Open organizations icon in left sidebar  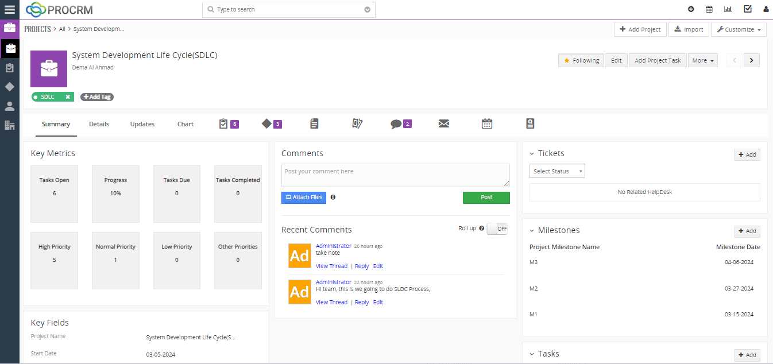tap(10, 125)
